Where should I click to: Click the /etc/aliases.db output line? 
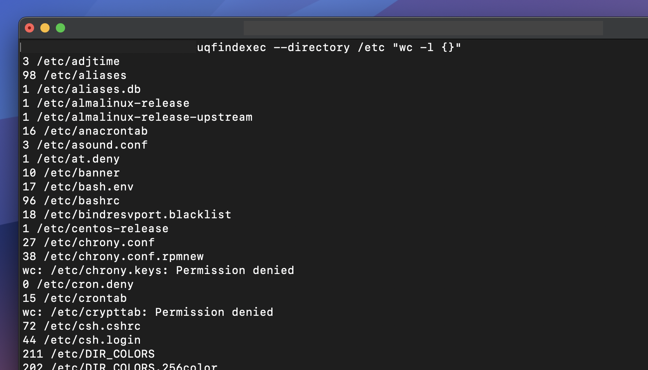(81, 89)
